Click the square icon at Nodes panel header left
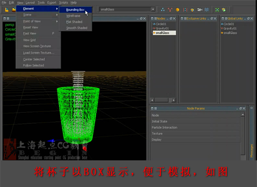This screenshot has width=257, height=187. pyautogui.click(x=152, y=18)
